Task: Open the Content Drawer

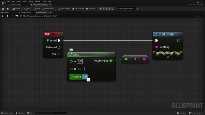Action: (7, 113)
